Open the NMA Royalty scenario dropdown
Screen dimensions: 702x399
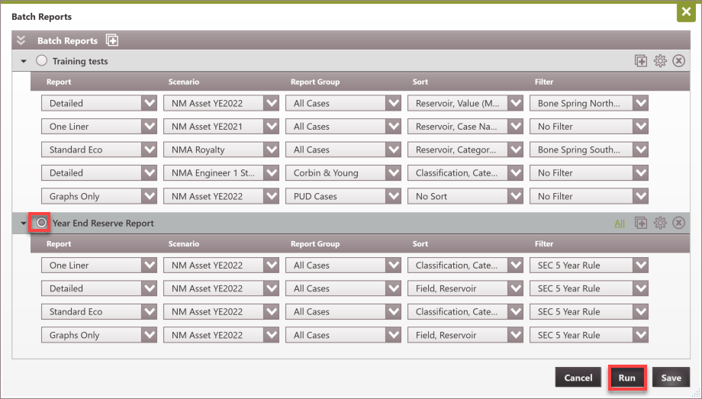tap(271, 150)
